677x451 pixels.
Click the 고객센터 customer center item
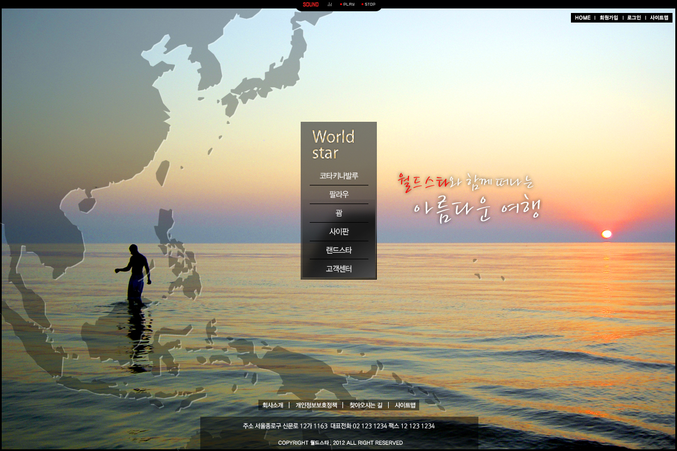pyautogui.click(x=338, y=269)
